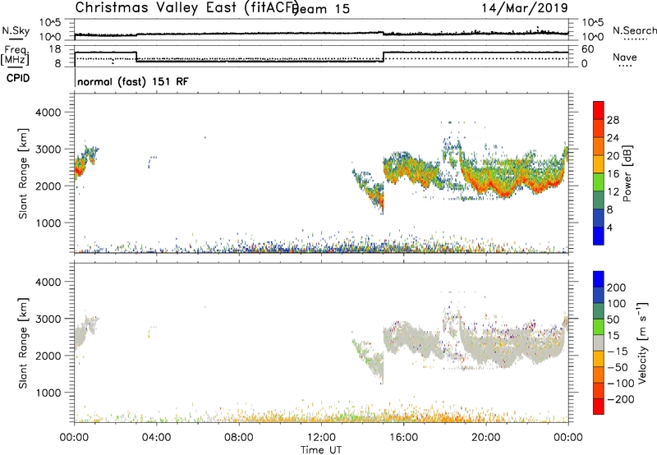
Task: Select the N.Sky axis label
Action: 16,30
